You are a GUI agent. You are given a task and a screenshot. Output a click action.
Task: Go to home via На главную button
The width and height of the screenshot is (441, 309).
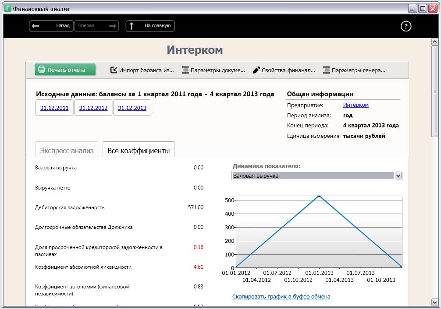(x=150, y=26)
